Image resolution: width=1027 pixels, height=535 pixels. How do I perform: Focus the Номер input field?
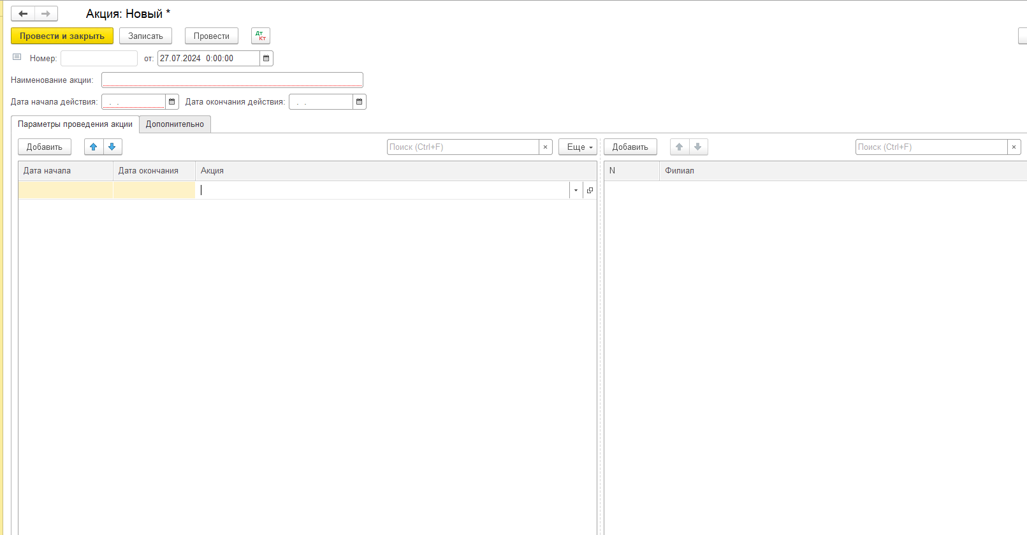(x=99, y=59)
